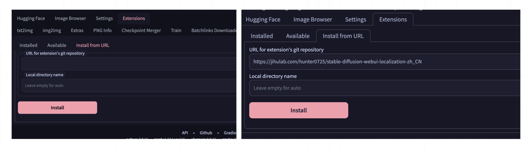Open Image Browser tab in right panel
Image resolution: width=531 pixels, height=150 pixels.
click(x=313, y=20)
